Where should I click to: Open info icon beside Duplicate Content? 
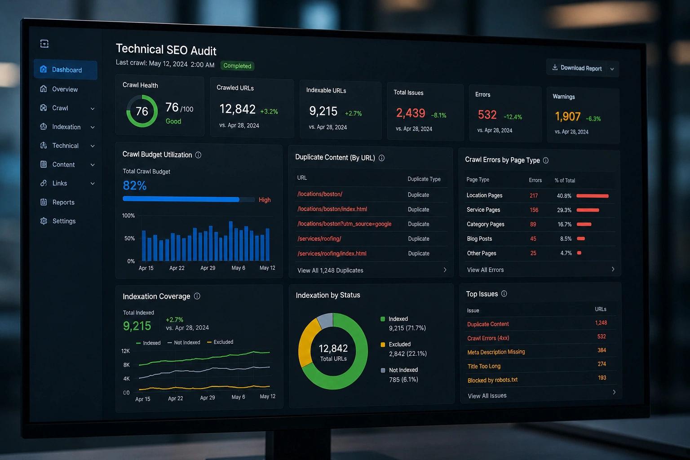(381, 158)
